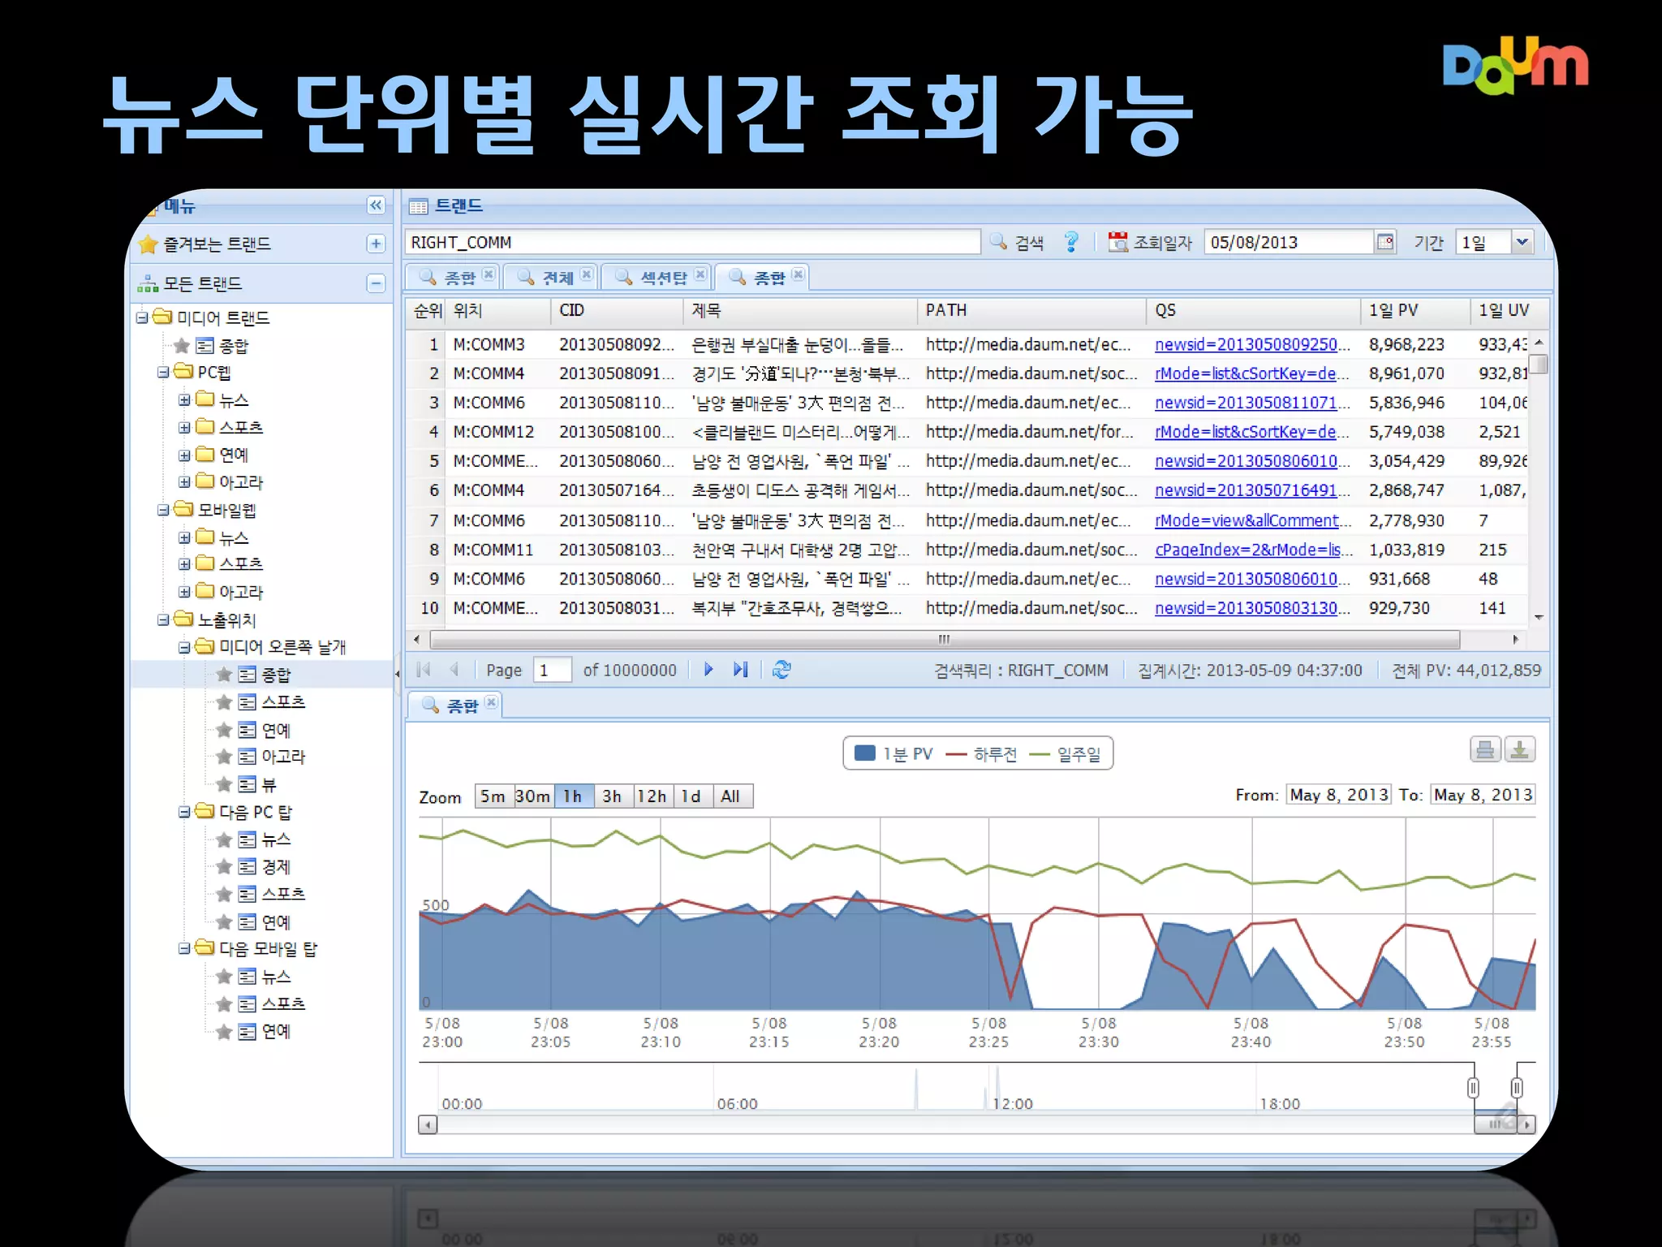Toggle 일주일 series in legend

pyautogui.click(x=1065, y=753)
